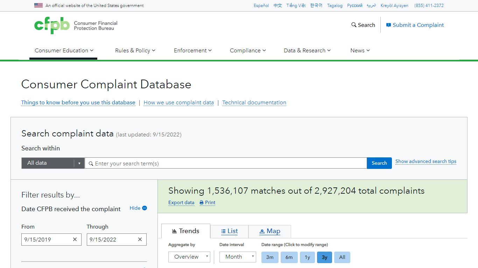
Task: Click the 'last updated: 9/15/2022' text
Action: tap(149, 135)
